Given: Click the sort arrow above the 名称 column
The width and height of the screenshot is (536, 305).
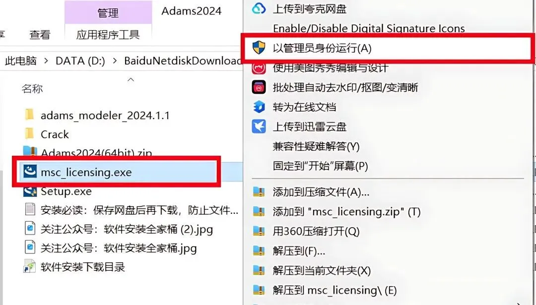Looking at the screenshot, I should (131, 79).
